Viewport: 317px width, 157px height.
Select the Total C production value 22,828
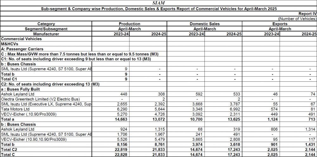(x=121, y=154)
